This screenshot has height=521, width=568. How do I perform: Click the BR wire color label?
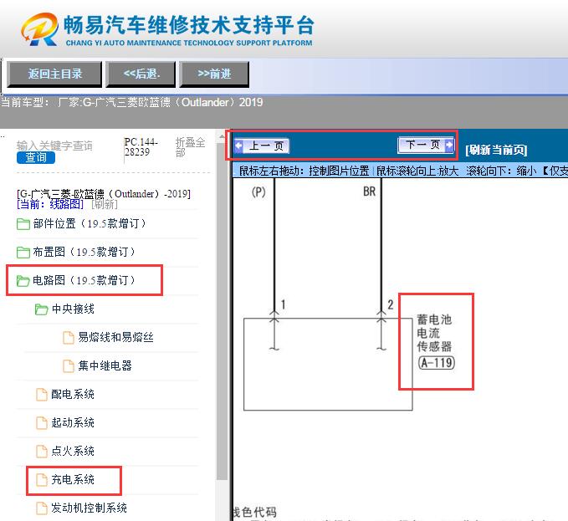pos(369,192)
